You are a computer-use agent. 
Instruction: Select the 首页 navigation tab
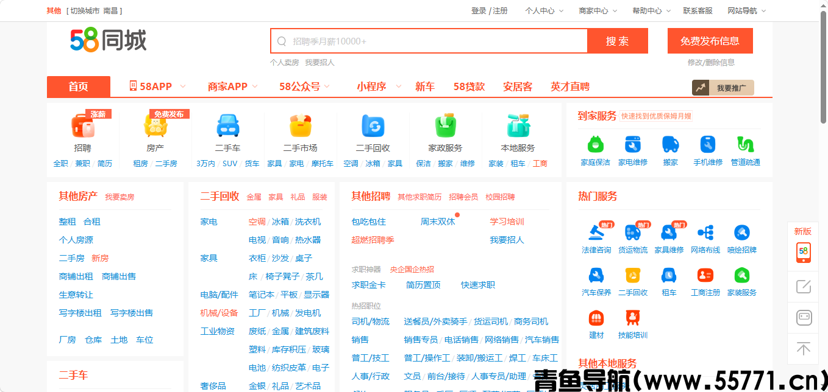(79, 86)
